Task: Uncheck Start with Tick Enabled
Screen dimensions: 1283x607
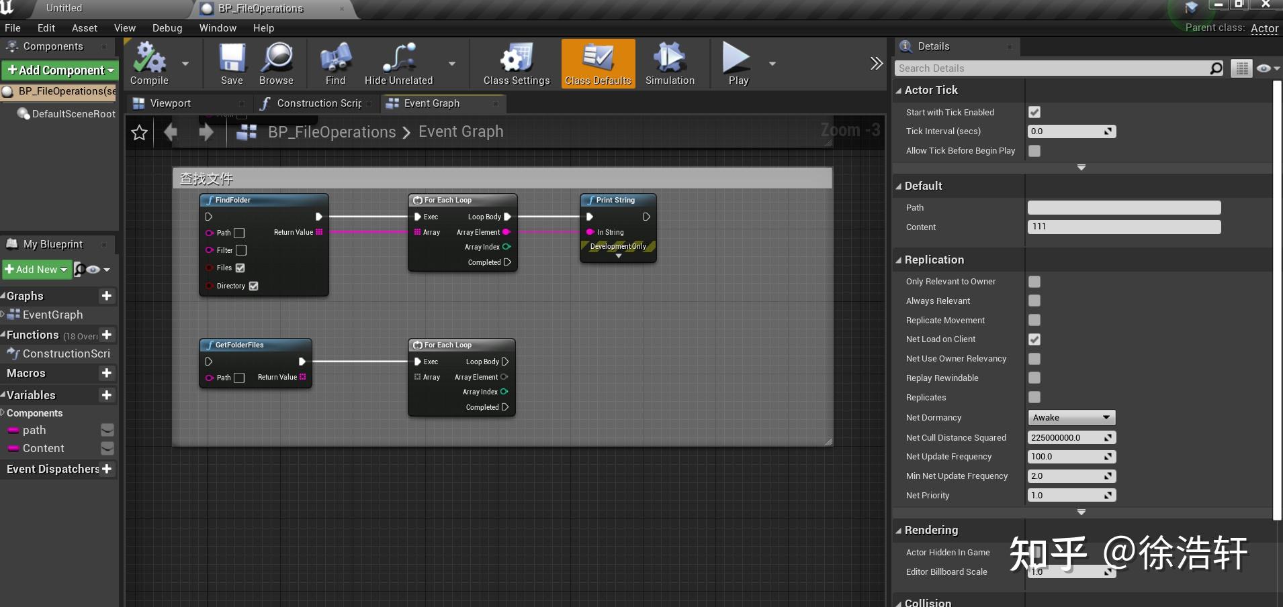Action: pyautogui.click(x=1035, y=112)
